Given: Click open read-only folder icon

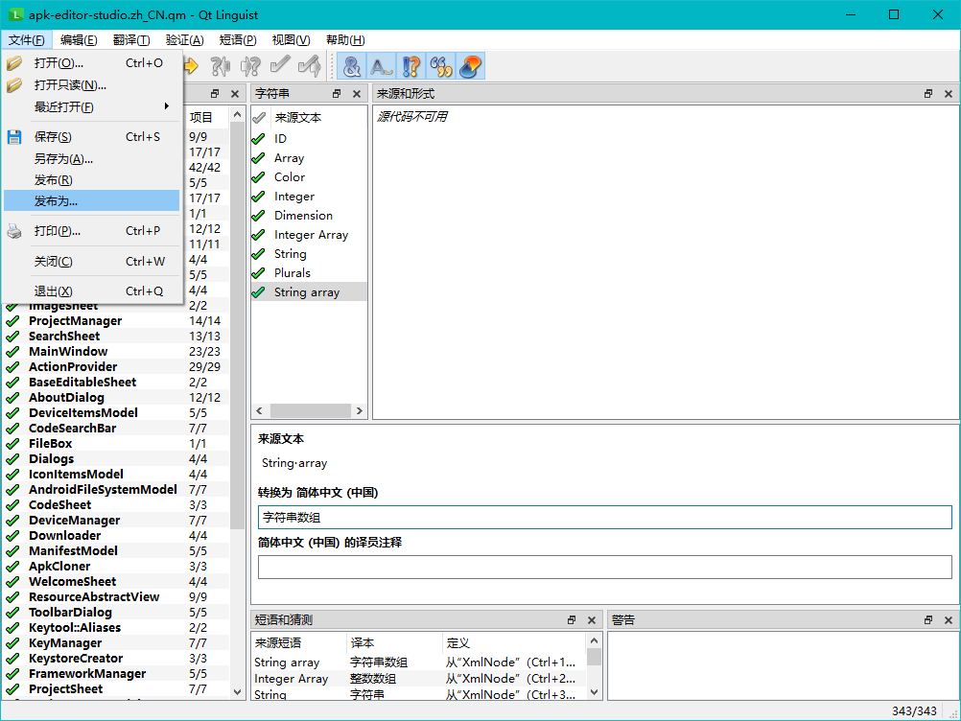Looking at the screenshot, I should [14, 85].
